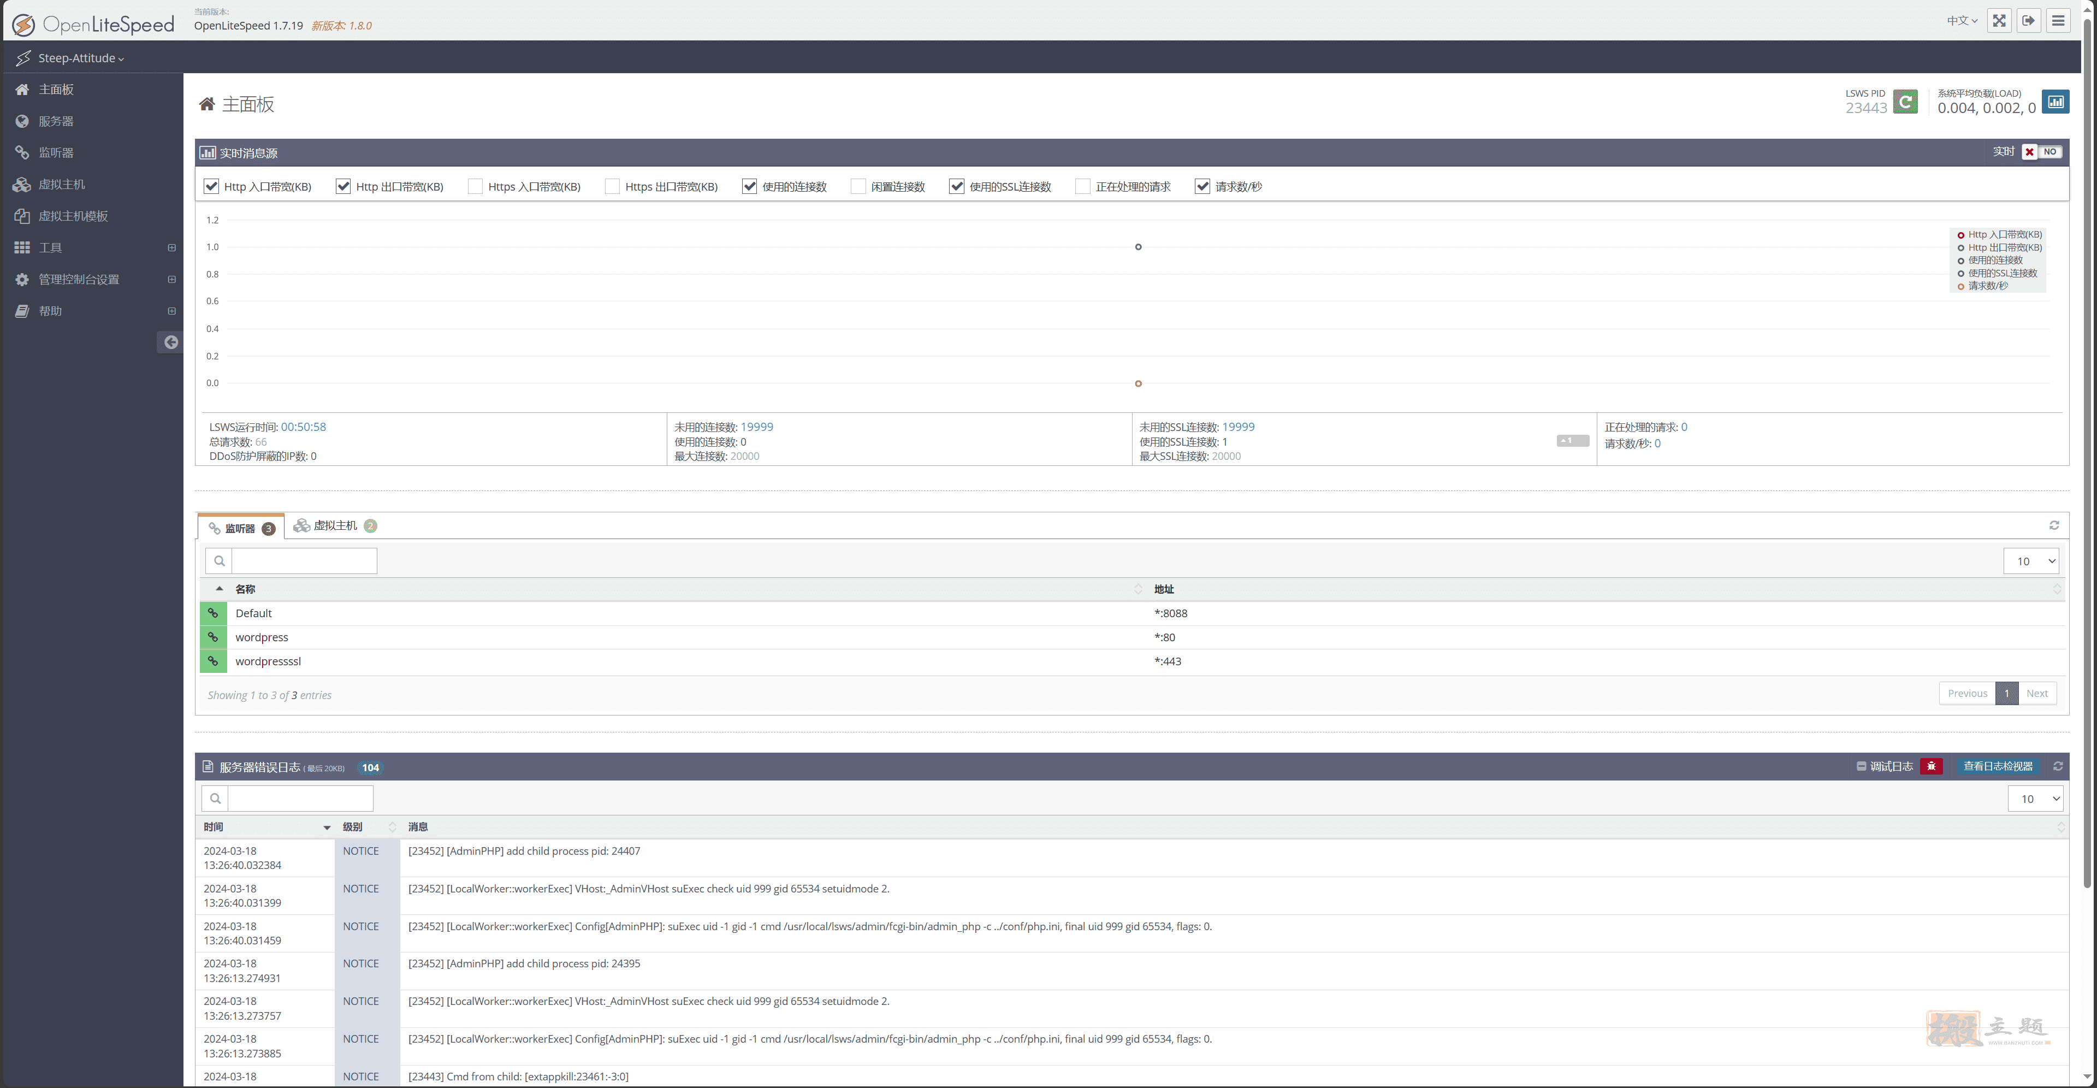Image resolution: width=2097 pixels, height=1088 pixels.
Task: Enable 闲置连接数 checkbox
Action: tap(858, 186)
